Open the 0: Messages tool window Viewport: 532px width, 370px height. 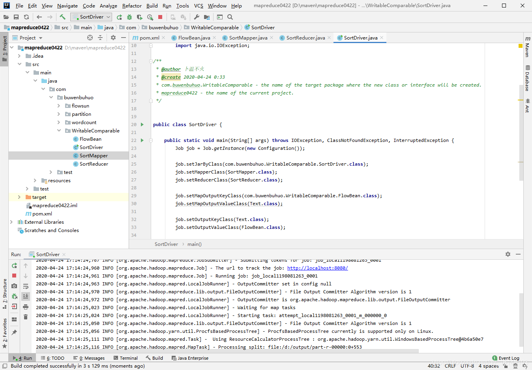89,358
